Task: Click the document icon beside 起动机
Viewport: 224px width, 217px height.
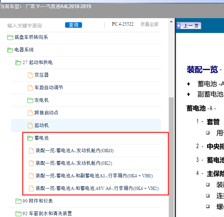Action: pyautogui.click(x=30, y=126)
